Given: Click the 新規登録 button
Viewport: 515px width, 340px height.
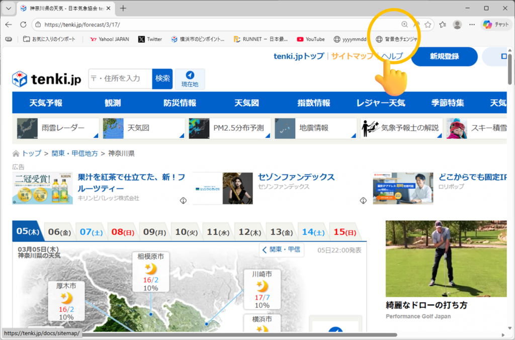Looking at the screenshot, I should pos(444,56).
